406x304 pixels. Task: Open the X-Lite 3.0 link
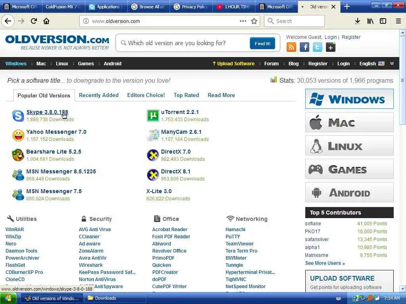[159, 191]
